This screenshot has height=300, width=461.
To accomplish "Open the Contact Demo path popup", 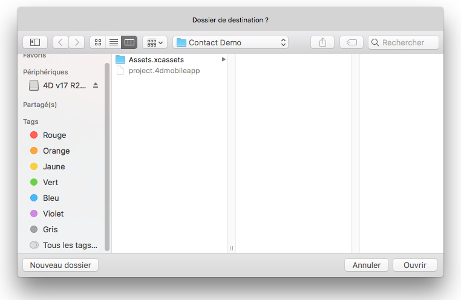I will [x=230, y=42].
